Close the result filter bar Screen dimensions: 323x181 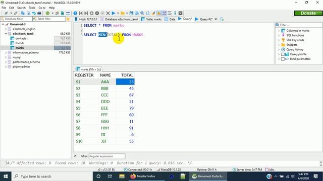coord(75,156)
